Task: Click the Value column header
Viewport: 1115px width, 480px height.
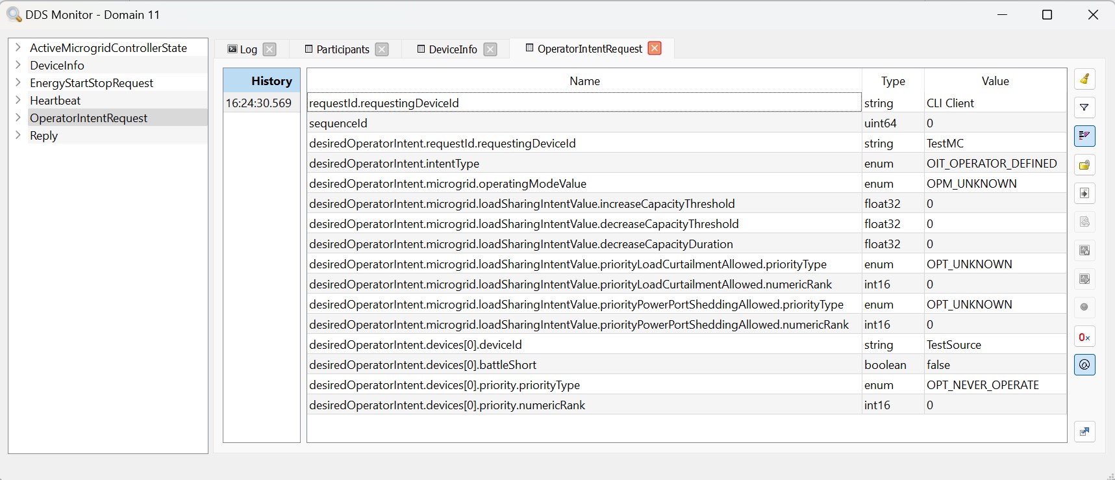Action: 995,81
